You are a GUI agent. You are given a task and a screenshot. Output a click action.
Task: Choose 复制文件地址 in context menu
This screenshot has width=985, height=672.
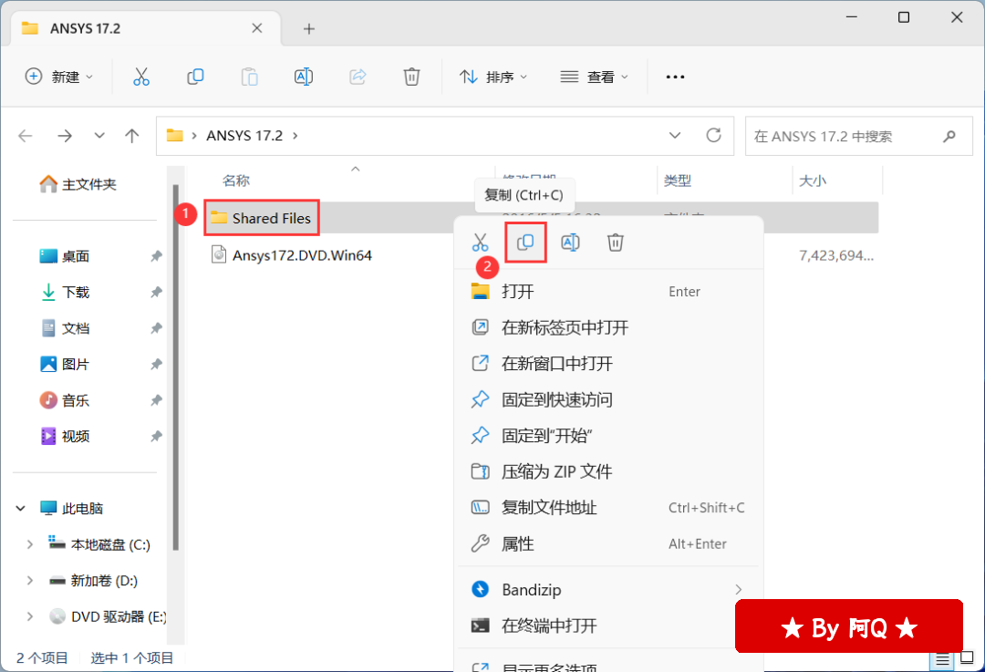608,508
